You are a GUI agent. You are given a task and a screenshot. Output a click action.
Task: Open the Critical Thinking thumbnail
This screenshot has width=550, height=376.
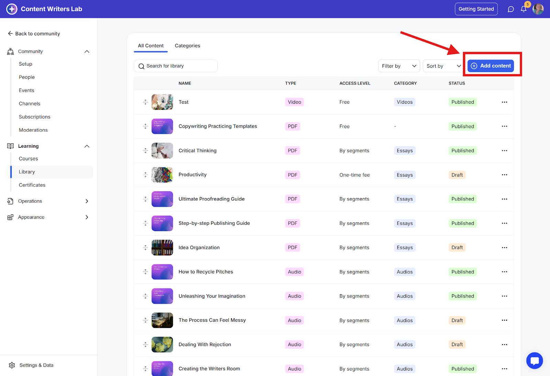(162, 150)
